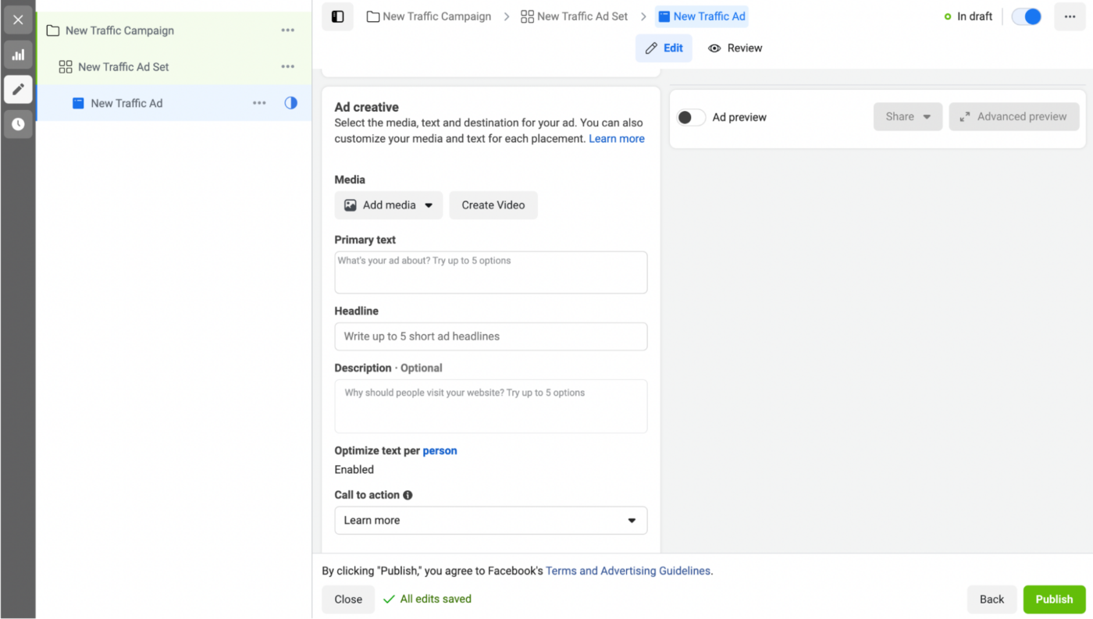Expand the Share dropdown

click(x=907, y=116)
